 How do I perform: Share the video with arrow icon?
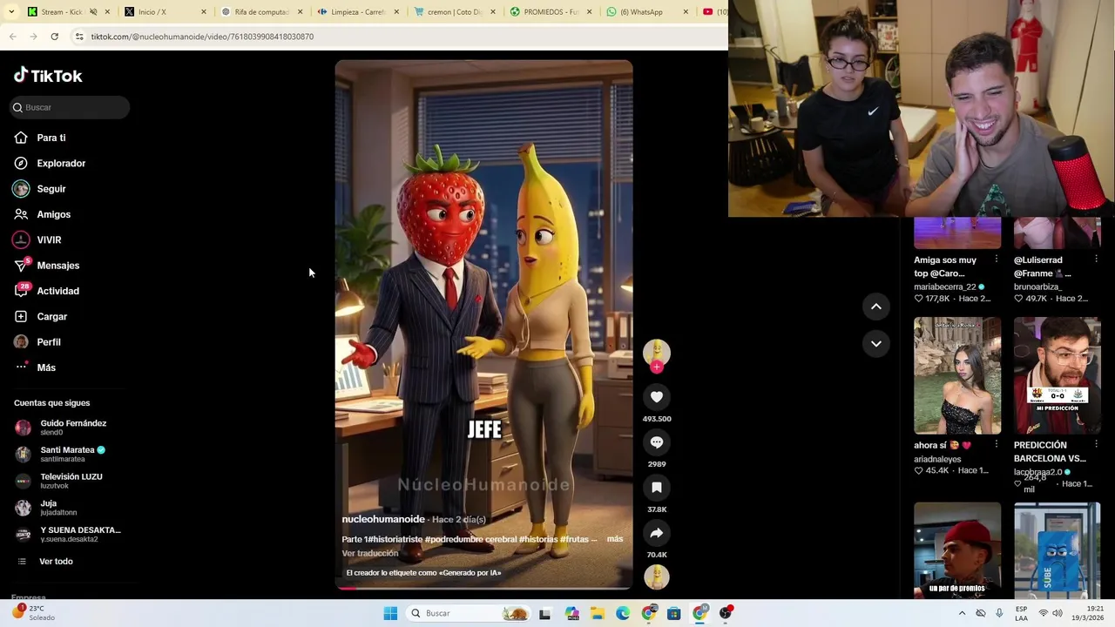click(x=657, y=533)
